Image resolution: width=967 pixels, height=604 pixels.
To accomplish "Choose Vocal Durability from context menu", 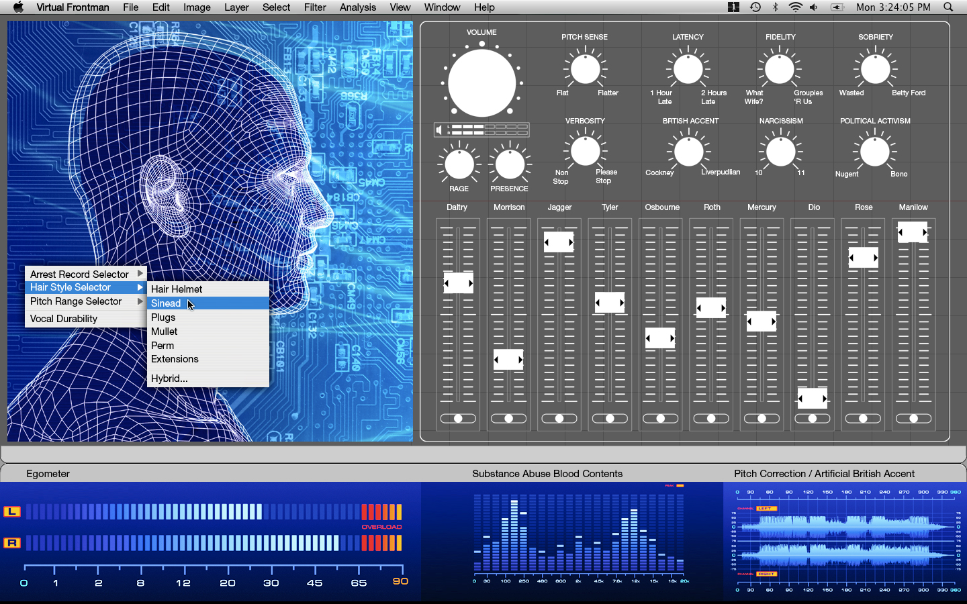I will pyautogui.click(x=86, y=319).
